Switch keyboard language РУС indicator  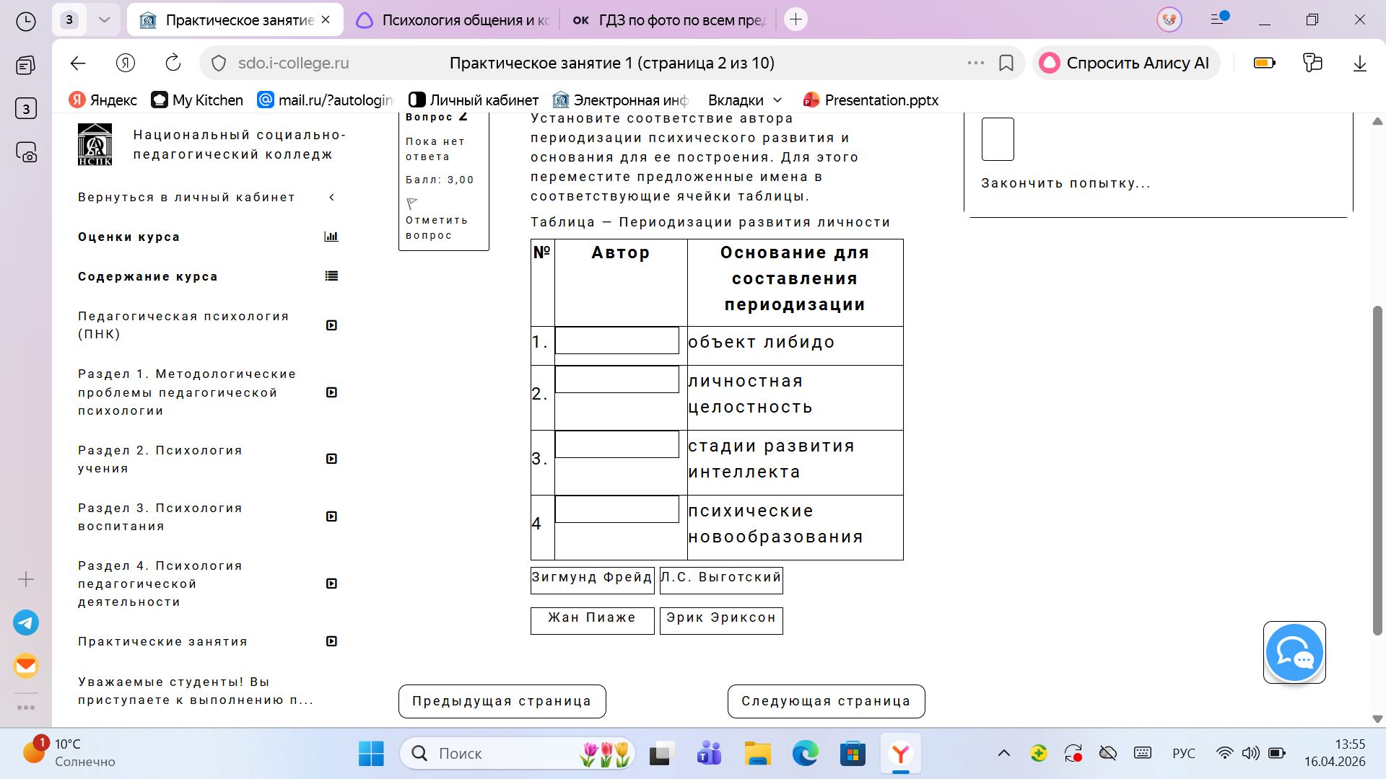pos(1184,754)
